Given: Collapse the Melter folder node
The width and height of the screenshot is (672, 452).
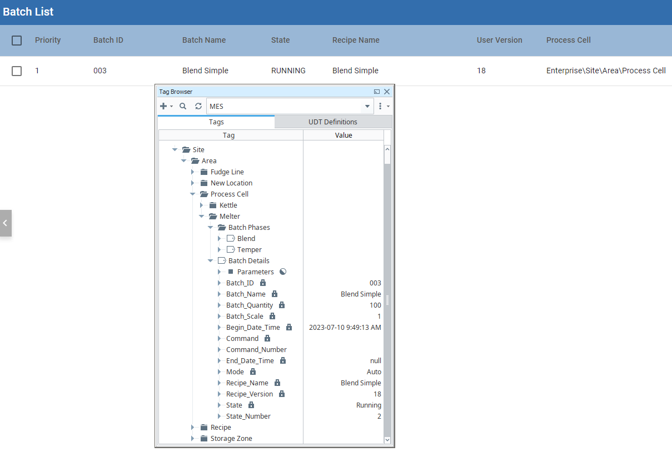Looking at the screenshot, I should click(x=202, y=217).
